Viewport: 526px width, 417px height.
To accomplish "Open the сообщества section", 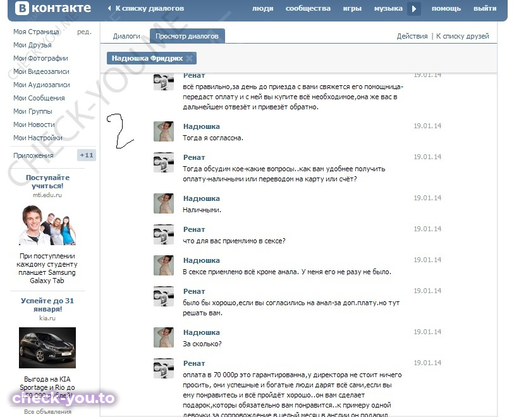I will click(x=308, y=8).
